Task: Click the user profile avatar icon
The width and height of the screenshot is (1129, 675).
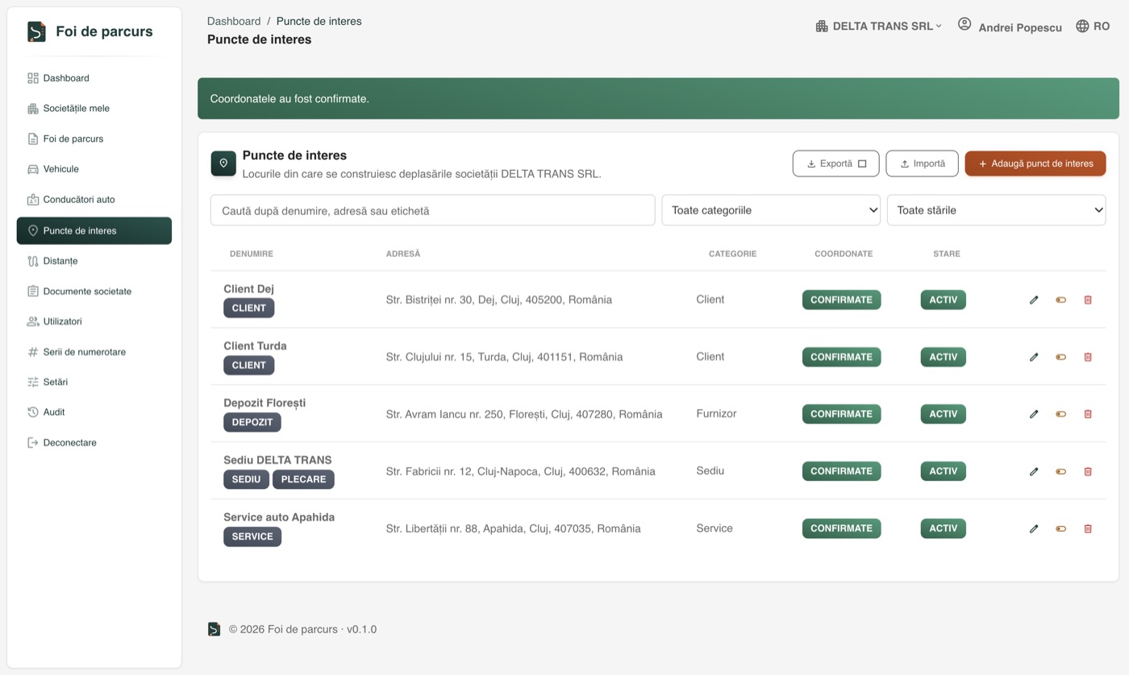Action: click(x=964, y=24)
